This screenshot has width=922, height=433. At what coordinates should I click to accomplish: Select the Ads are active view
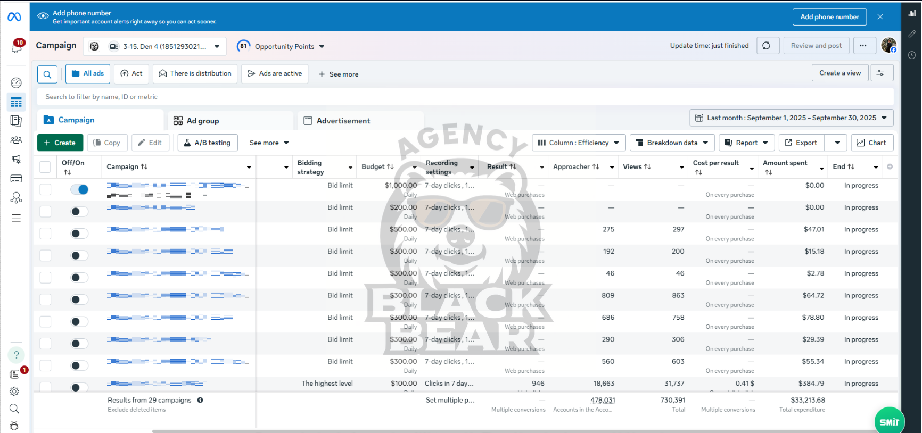coord(275,73)
